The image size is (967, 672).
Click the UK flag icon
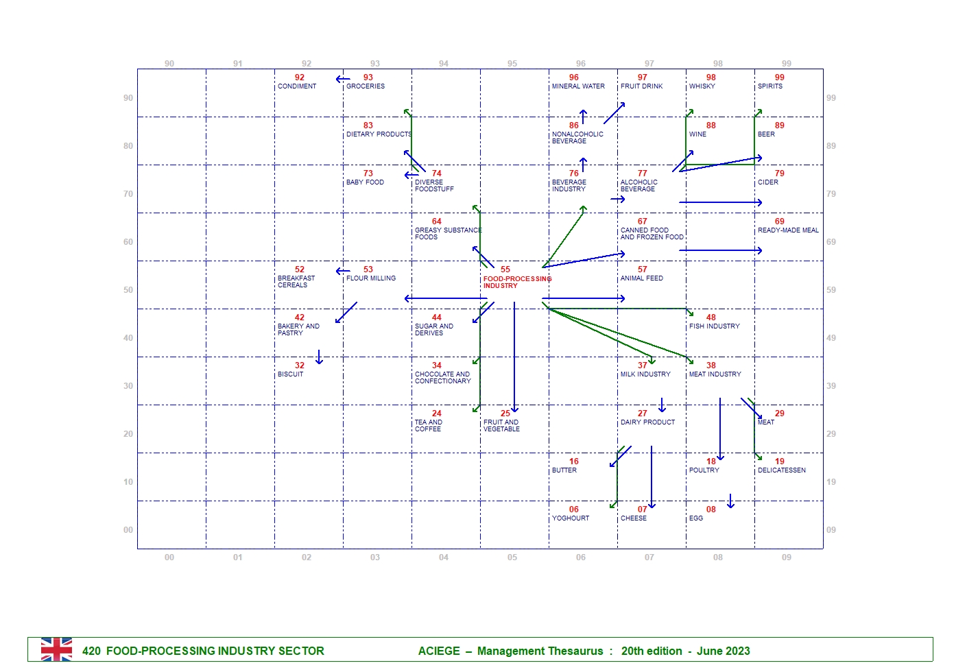click(56, 649)
